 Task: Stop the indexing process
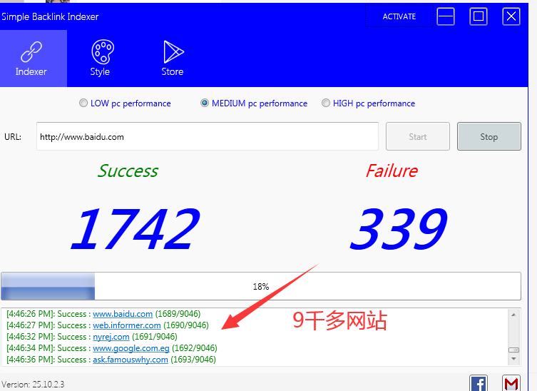(489, 136)
